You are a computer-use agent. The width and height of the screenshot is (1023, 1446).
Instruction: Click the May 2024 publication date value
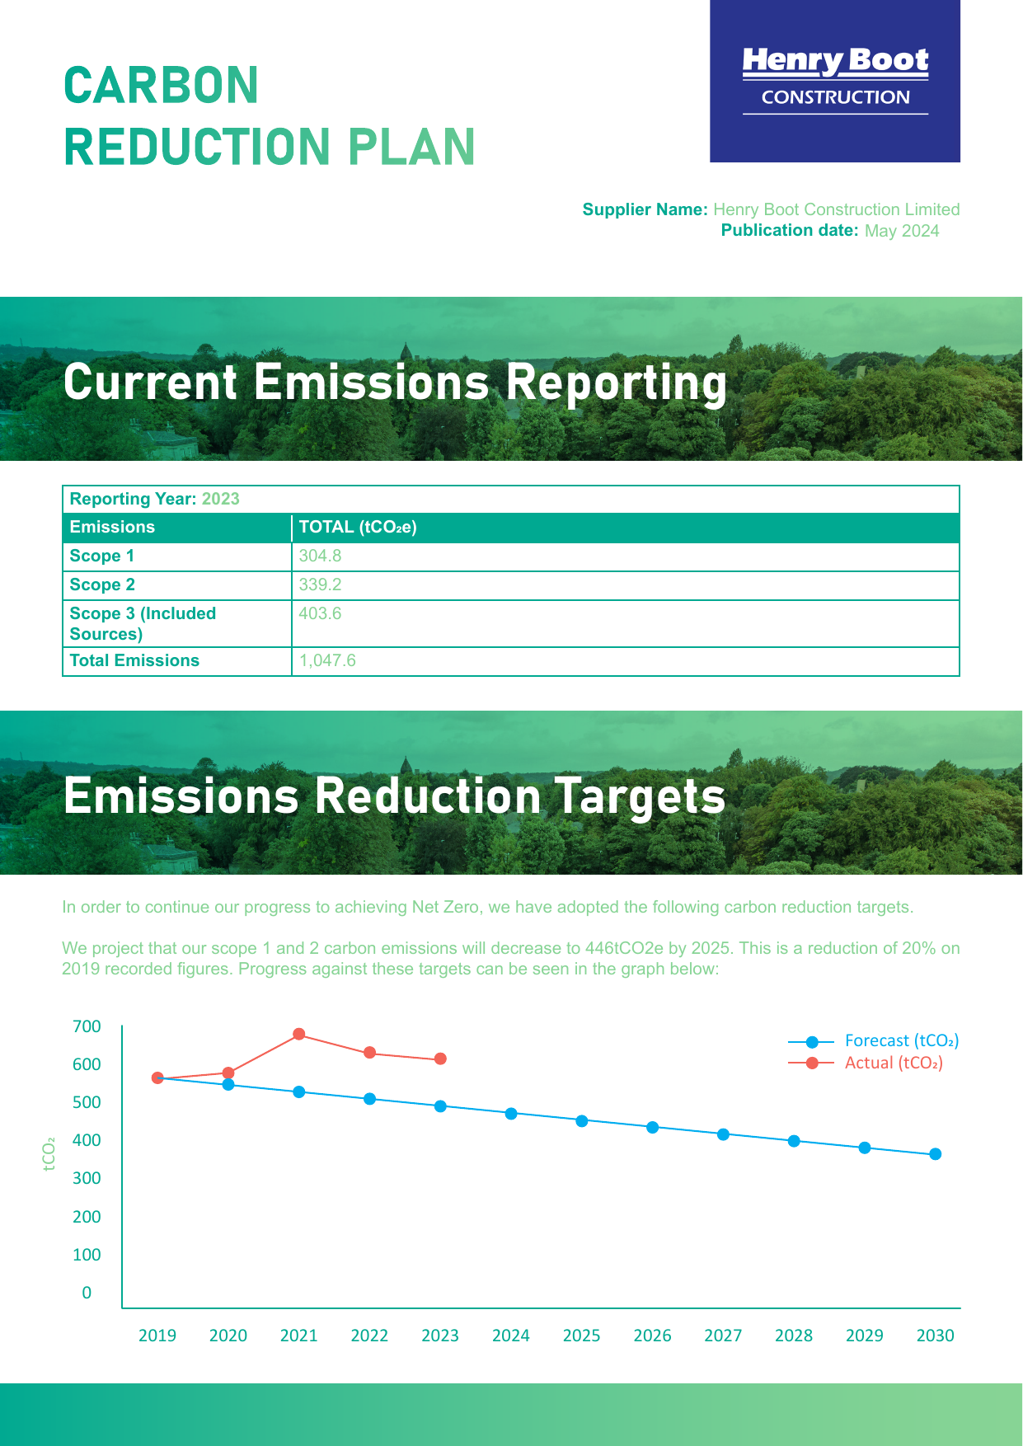point(902,231)
